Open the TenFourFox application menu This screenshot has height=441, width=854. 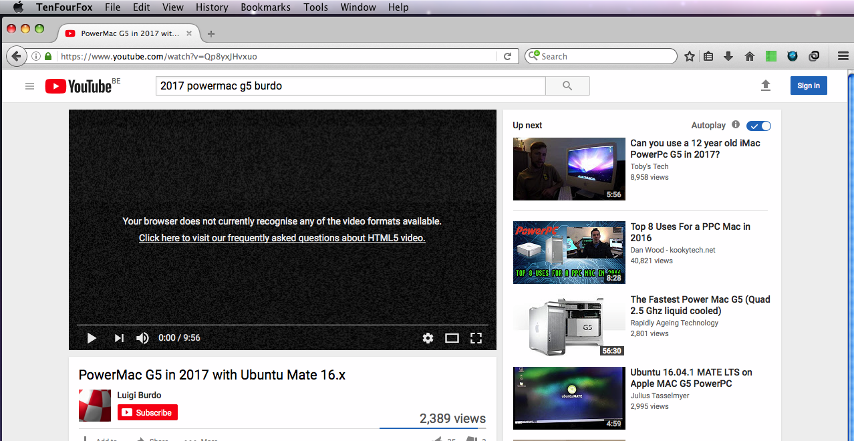pyautogui.click(x=64, y=7)
